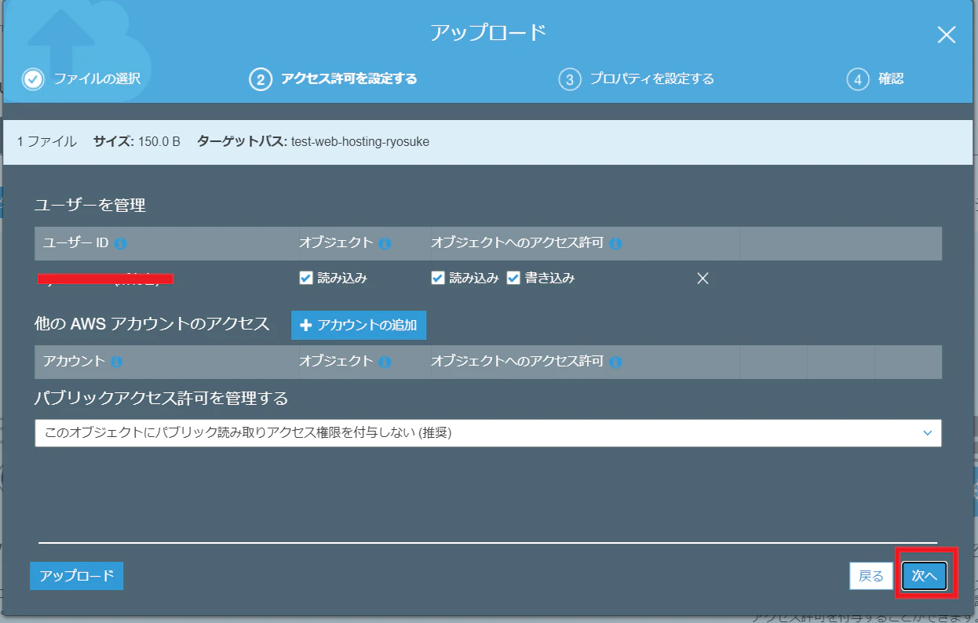The width and height of the screenshot is (978, 623).
Task: Click the アップロード button at bottom left
Action: (x=77, y=576)
